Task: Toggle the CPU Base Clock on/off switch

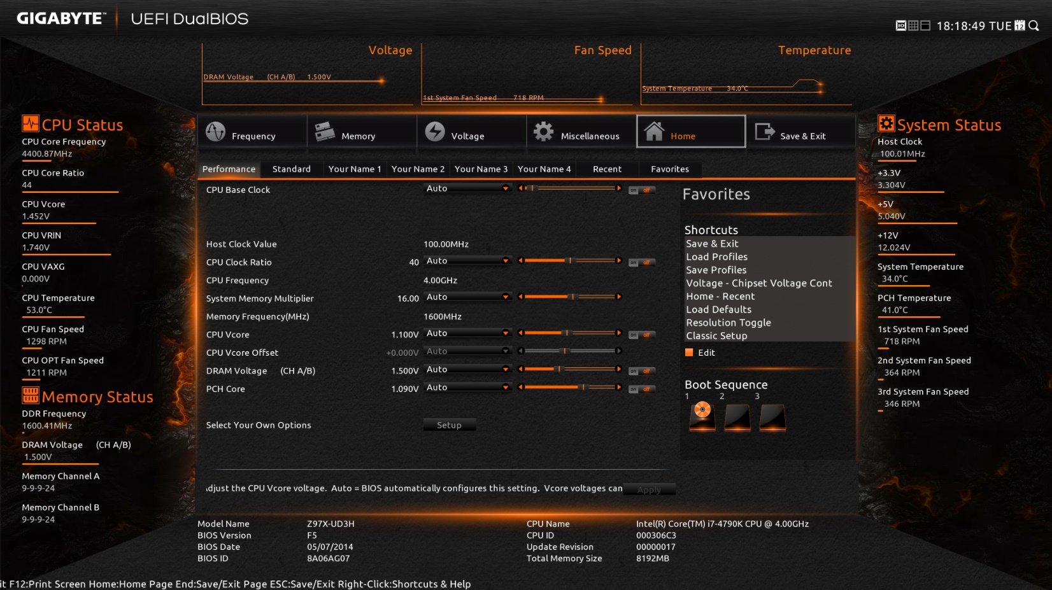Action: click(641, 190)
